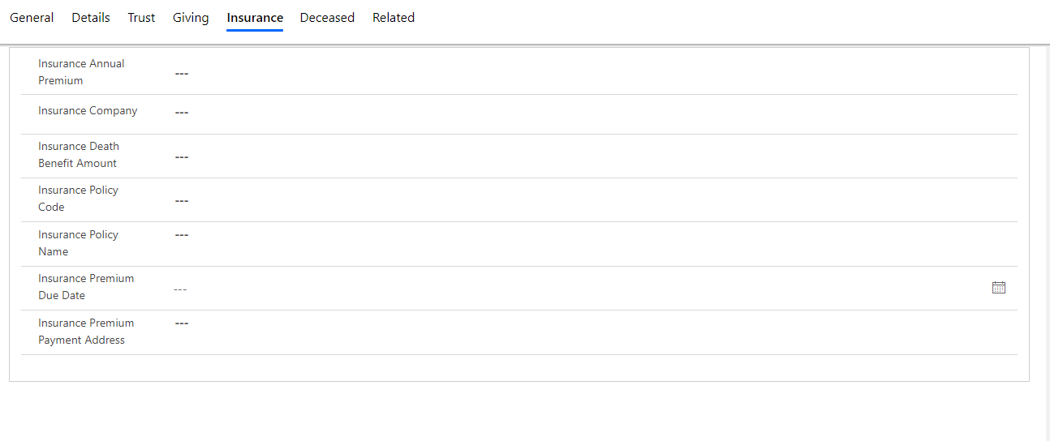Screen dimensions: 1050x441
Task: Click the Insurance Premium Due Date field
Action: (579, 289)
